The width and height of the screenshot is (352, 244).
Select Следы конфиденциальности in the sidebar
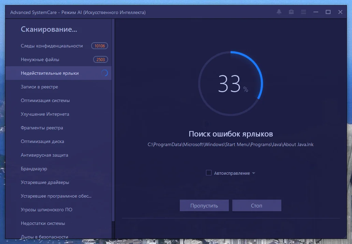[58, 46]
